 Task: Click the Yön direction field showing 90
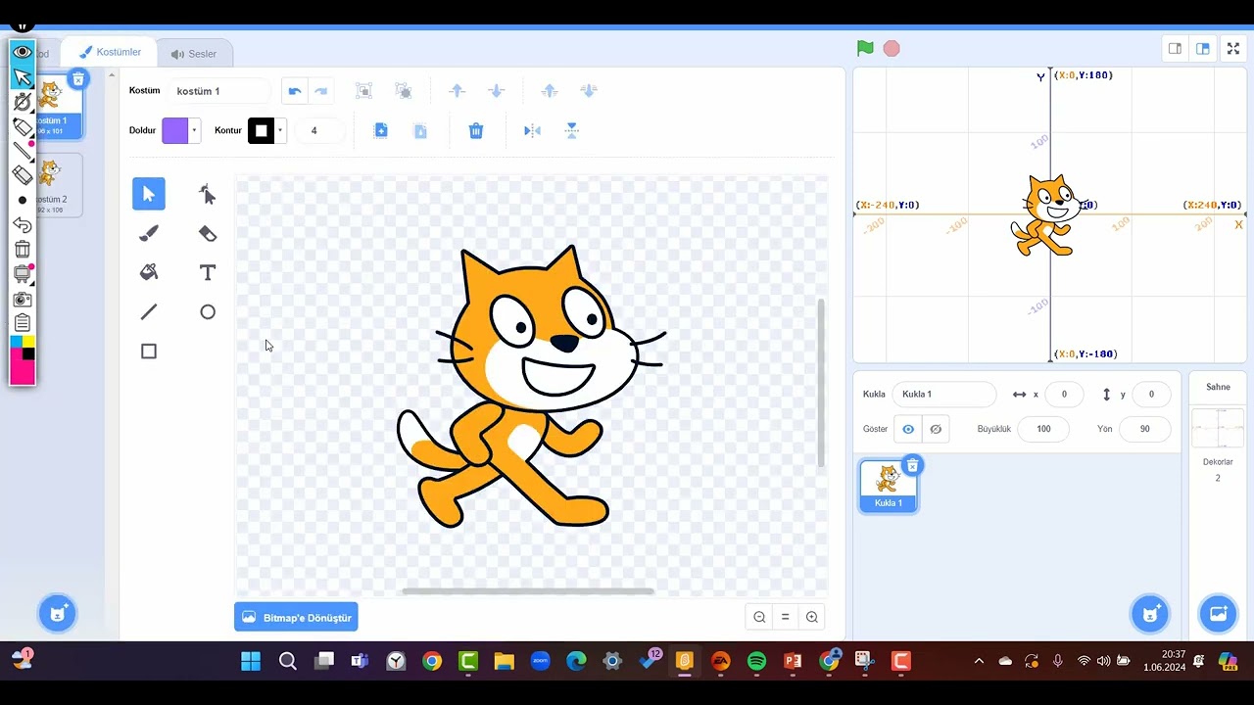(1145, 429)
